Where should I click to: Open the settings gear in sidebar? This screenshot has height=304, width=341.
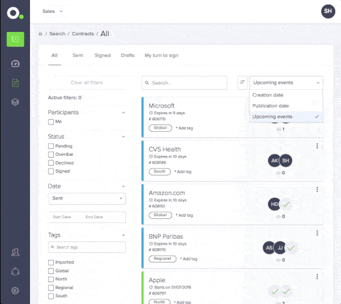(x=15, y=290)
